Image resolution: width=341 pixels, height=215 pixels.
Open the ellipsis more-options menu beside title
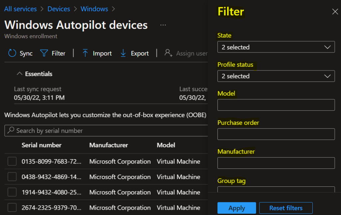coord(163,25)
